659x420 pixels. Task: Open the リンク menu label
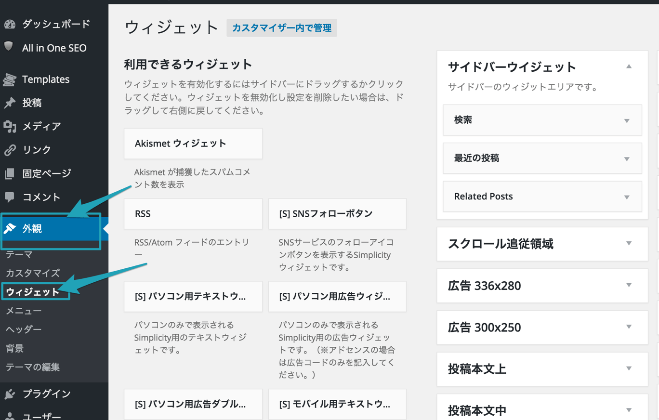(37, 150)
